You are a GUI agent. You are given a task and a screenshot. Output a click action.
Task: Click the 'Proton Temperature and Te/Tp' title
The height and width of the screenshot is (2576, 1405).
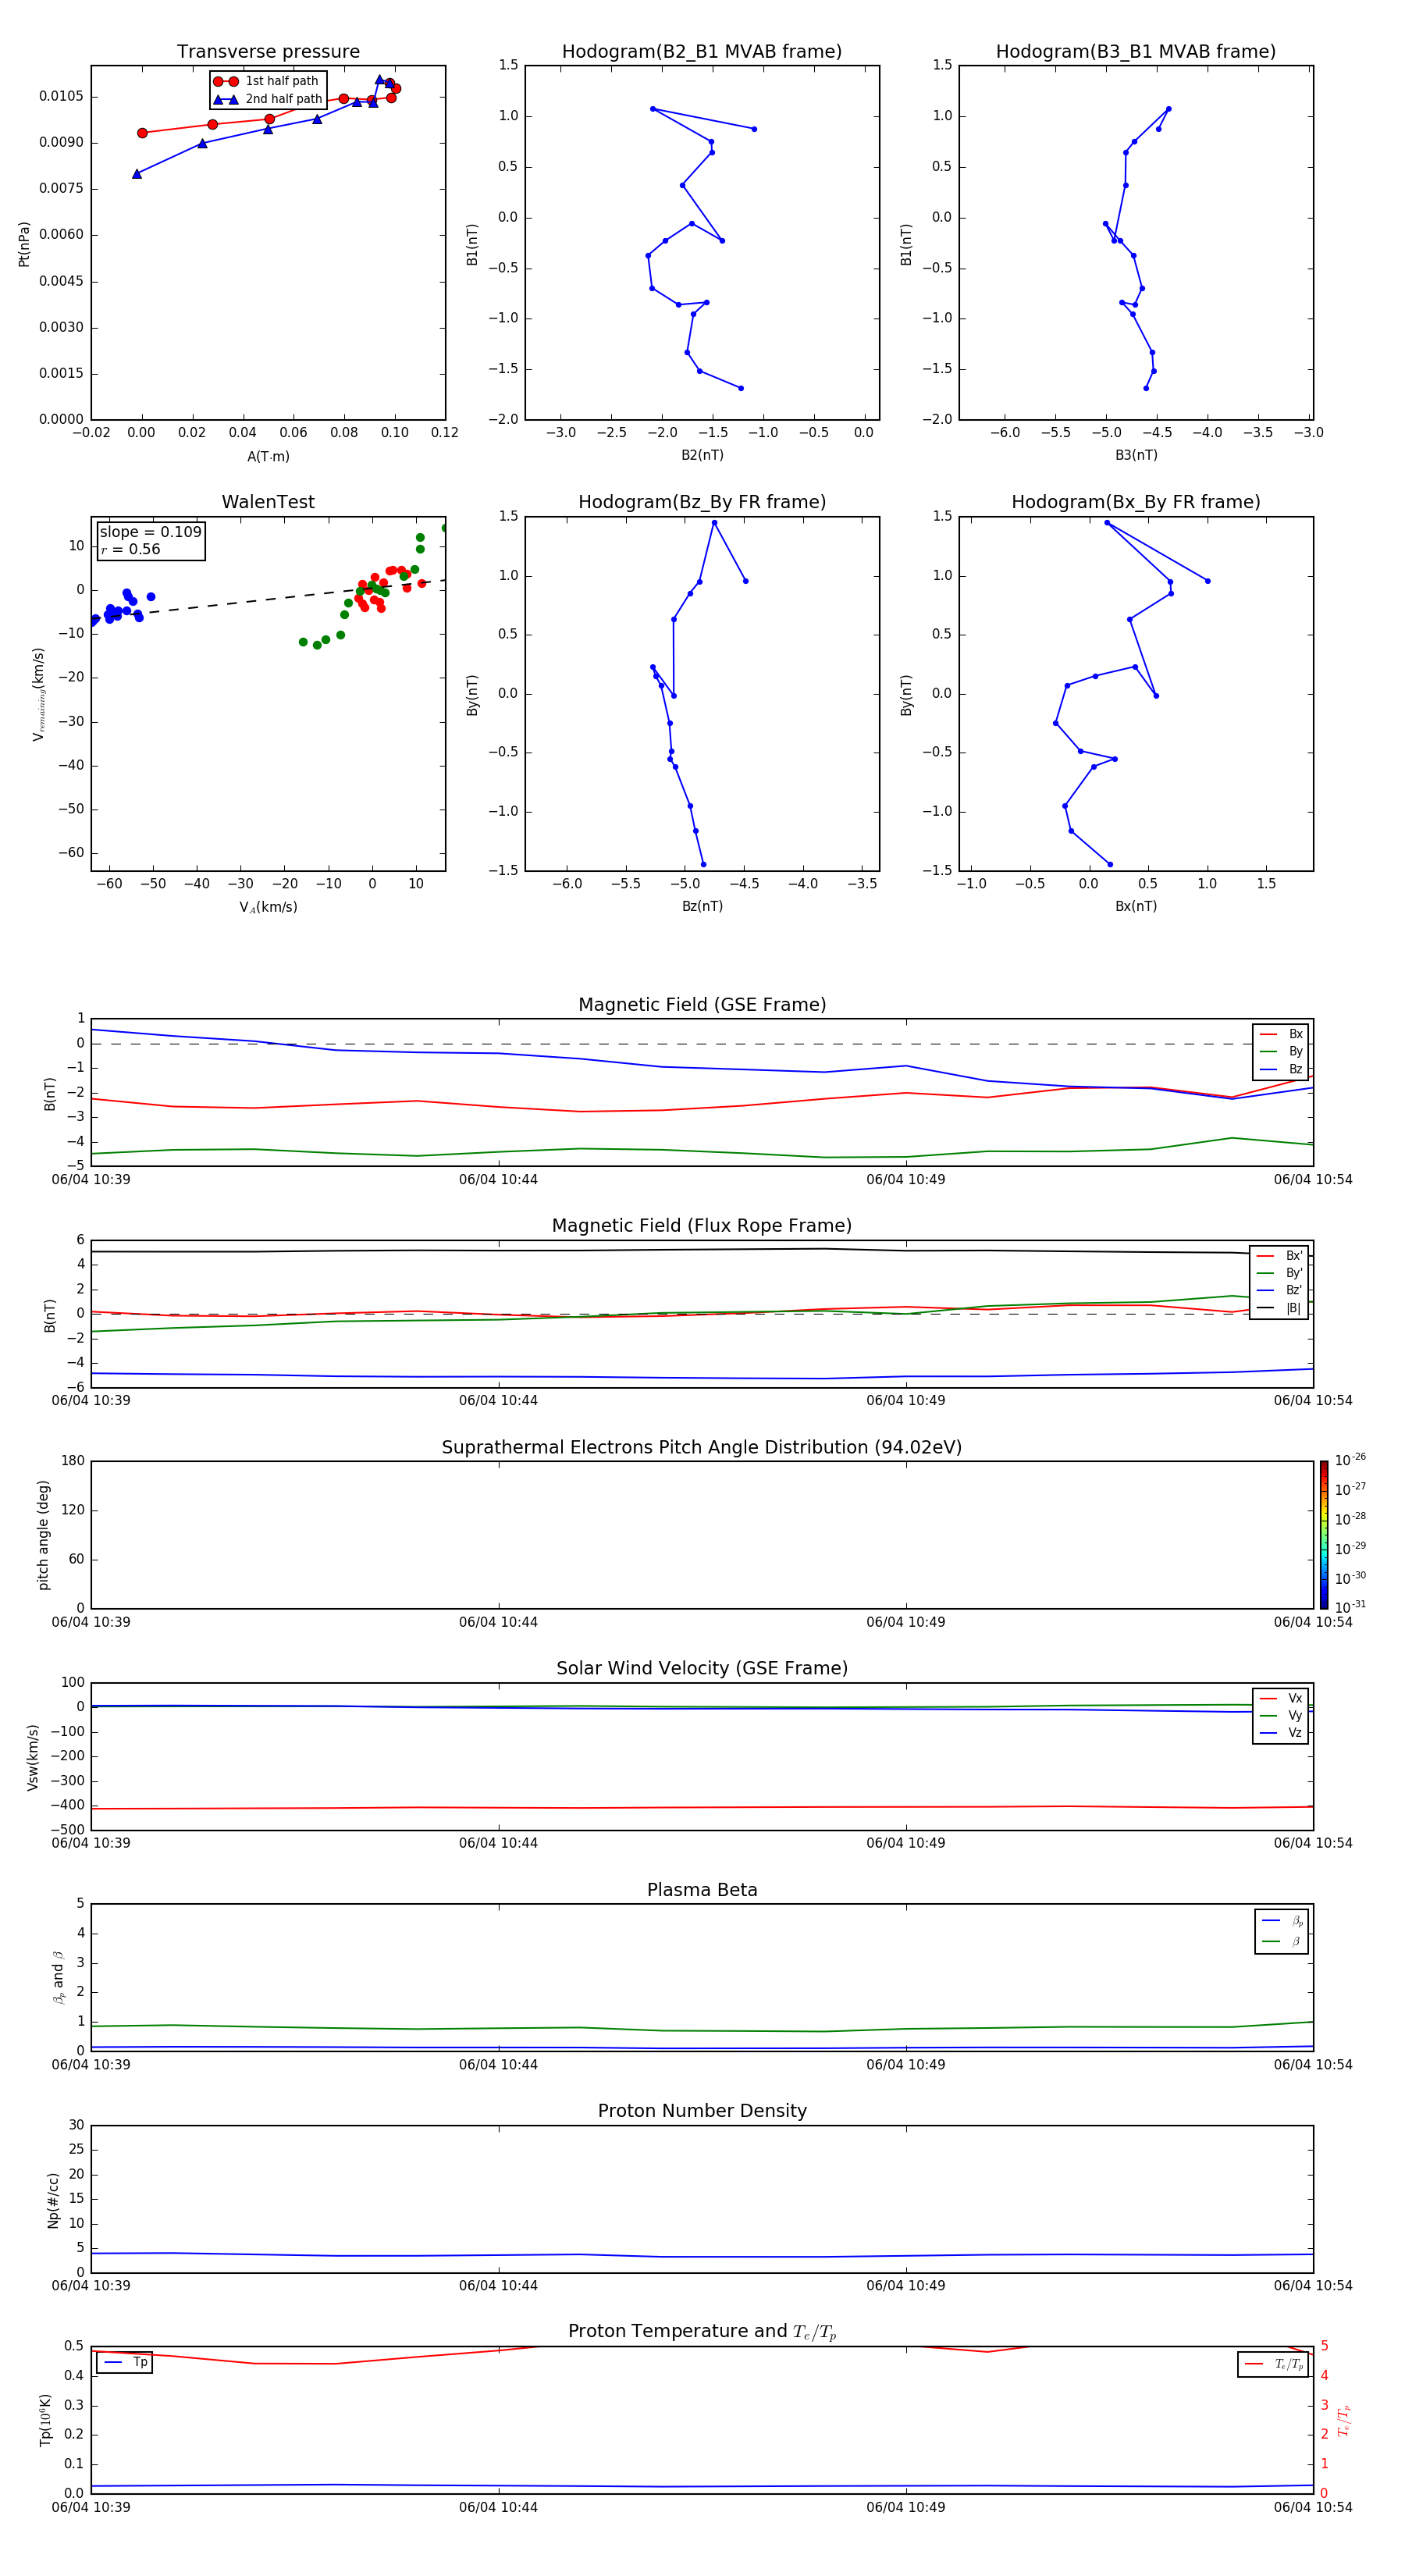pyautogui.click(x=702, y=2332)
